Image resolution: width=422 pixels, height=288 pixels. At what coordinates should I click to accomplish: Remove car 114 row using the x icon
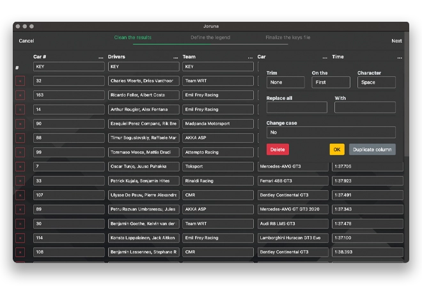coord(20,237)
